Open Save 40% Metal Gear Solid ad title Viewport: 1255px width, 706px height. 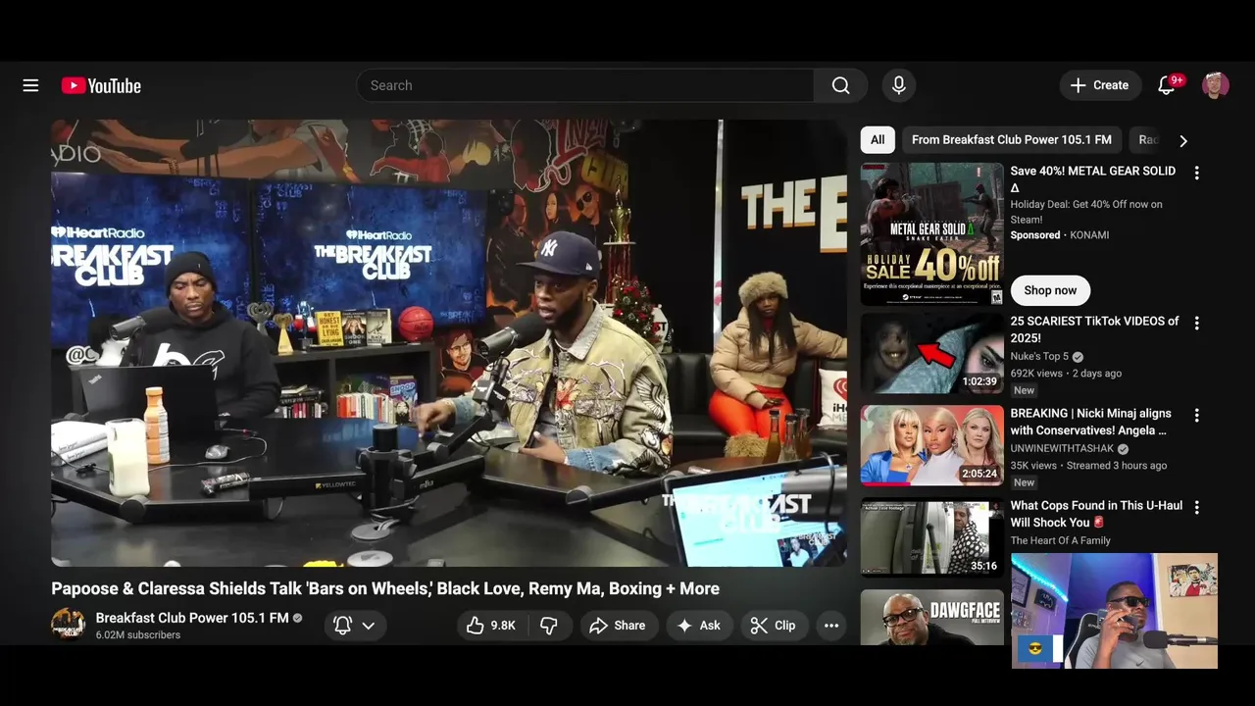(1092, 178)
